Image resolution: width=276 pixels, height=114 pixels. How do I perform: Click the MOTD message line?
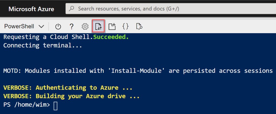[137, 71]
